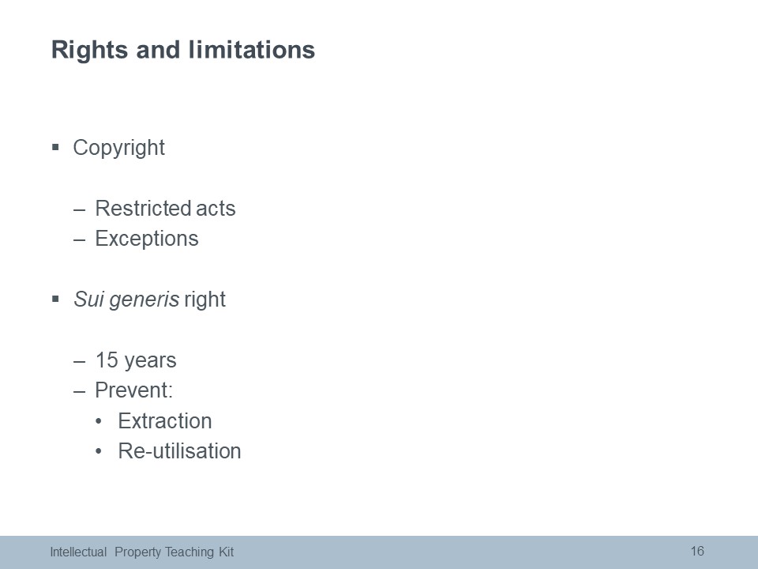Click the word right after Sui generis
The width and height of the screenshot is (758, 569).
point(205,300)
